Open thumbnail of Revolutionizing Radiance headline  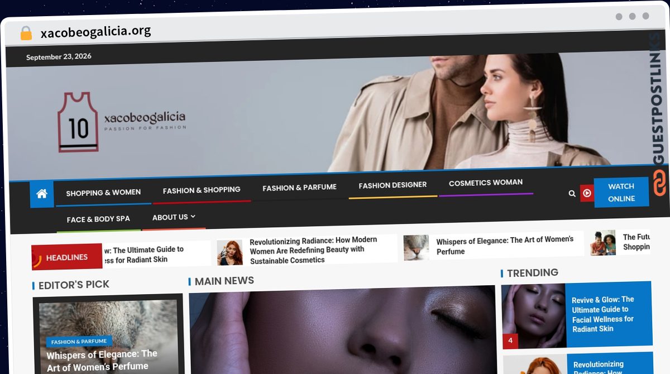pyautogui.click(x=230, y=252)
